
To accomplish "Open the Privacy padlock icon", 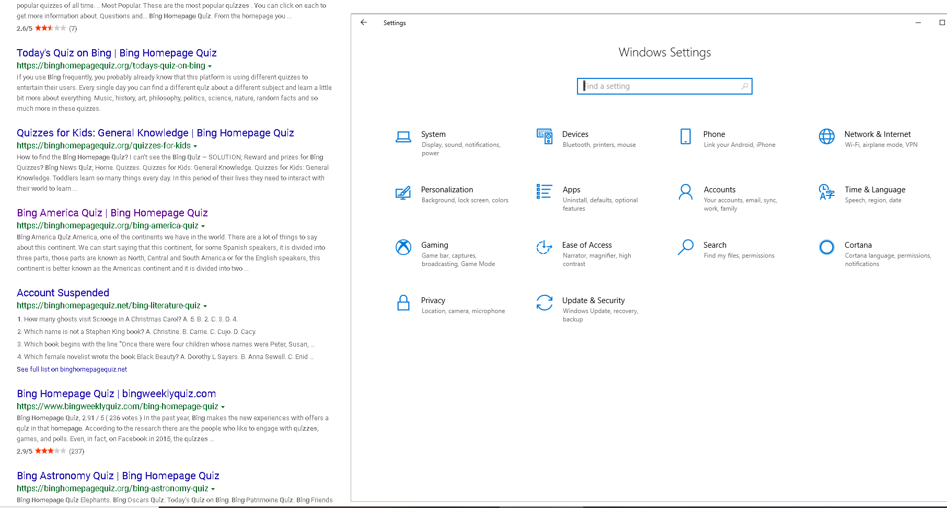I will (403, 303).
